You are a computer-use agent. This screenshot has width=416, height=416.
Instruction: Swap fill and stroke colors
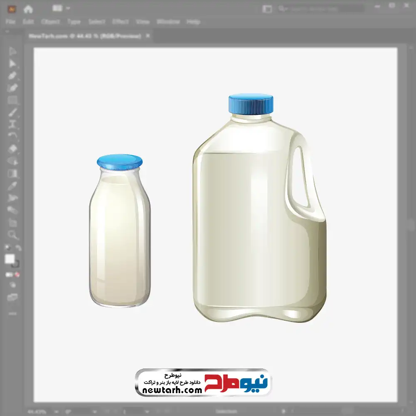pos(18,248)
